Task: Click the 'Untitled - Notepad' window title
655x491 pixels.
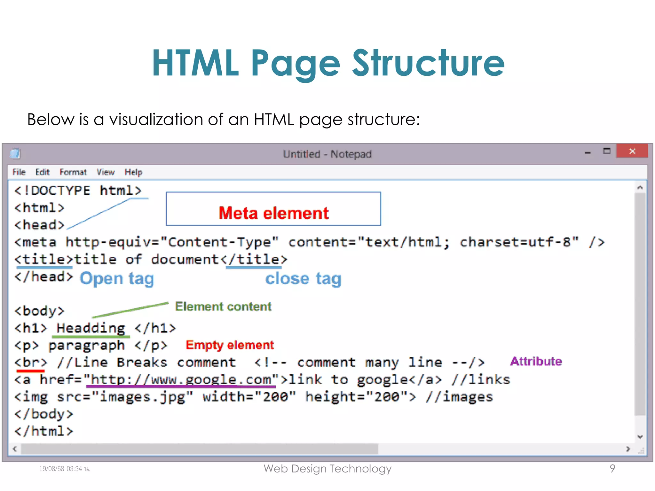Action: point(327,154)
